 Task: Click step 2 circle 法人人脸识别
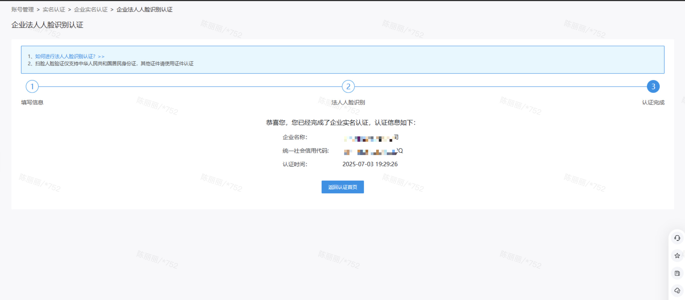pos(348,86)
